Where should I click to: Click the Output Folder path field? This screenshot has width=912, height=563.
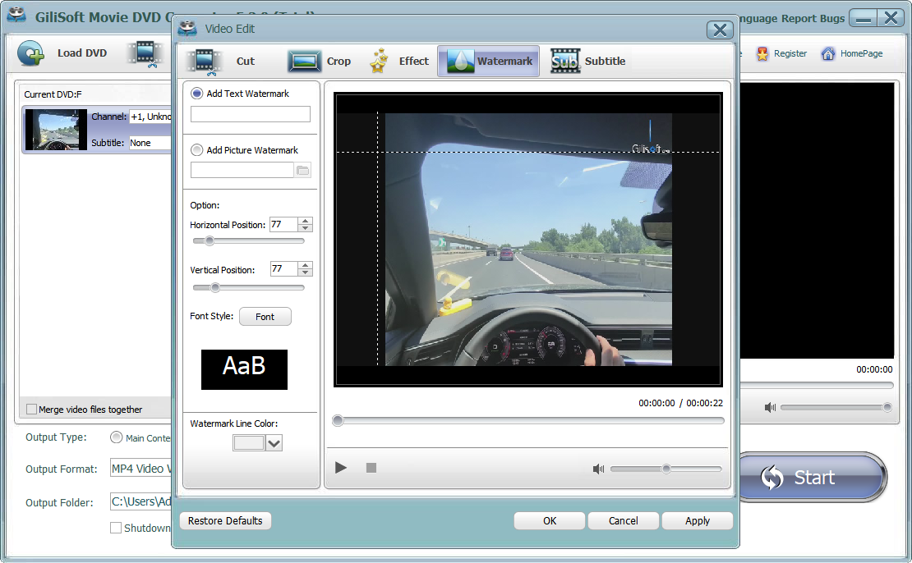pyautogui.click(x=141, y=501)
